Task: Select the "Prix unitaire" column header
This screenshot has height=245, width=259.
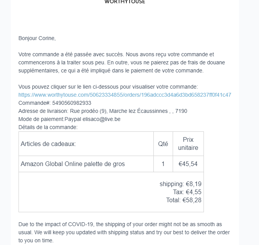Action: coord(188,144)
